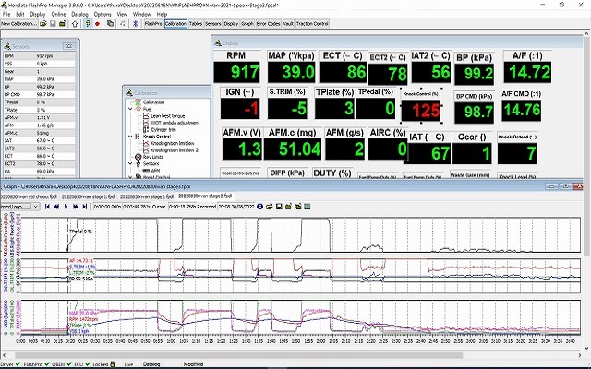Click the blue info icon in graph toolbar

coord(259,207)
